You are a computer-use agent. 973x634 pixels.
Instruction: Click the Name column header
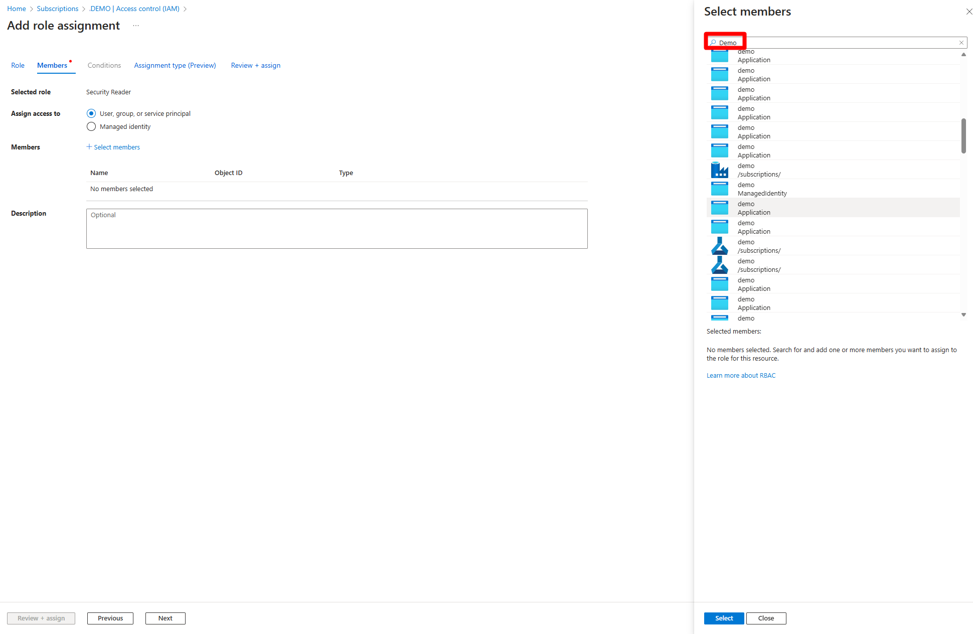(99, 173)
